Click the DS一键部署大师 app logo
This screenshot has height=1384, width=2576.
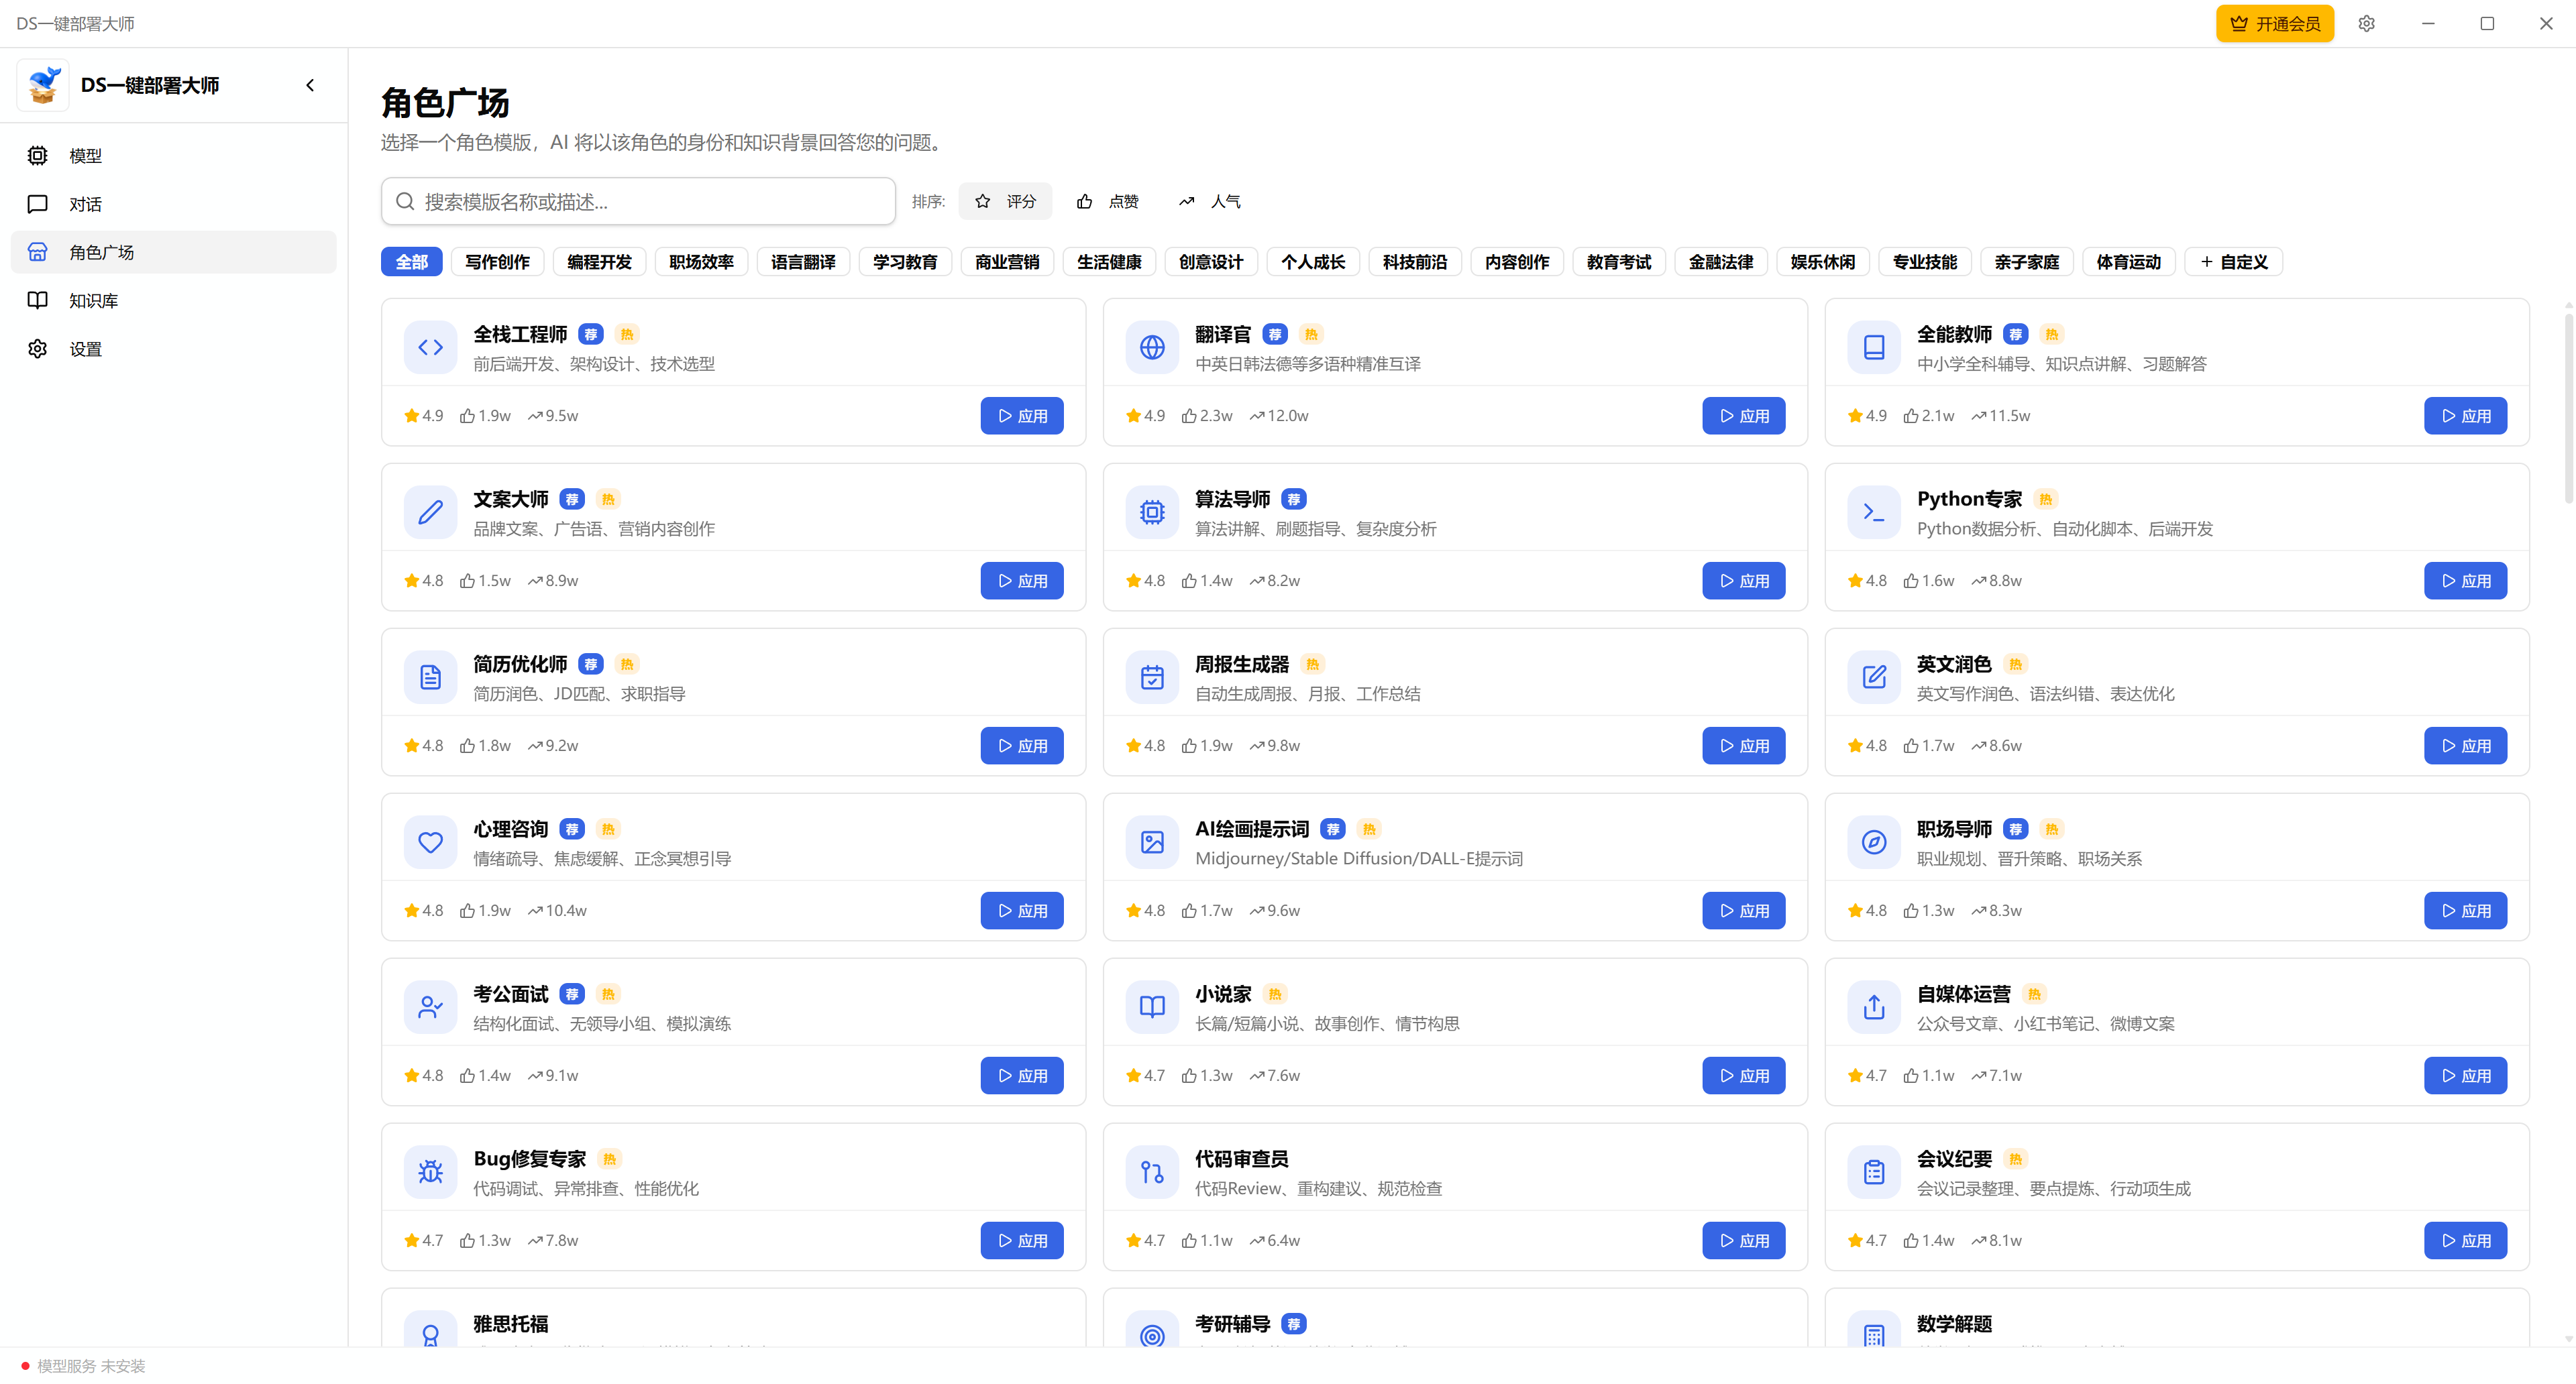tap(43, 85)
